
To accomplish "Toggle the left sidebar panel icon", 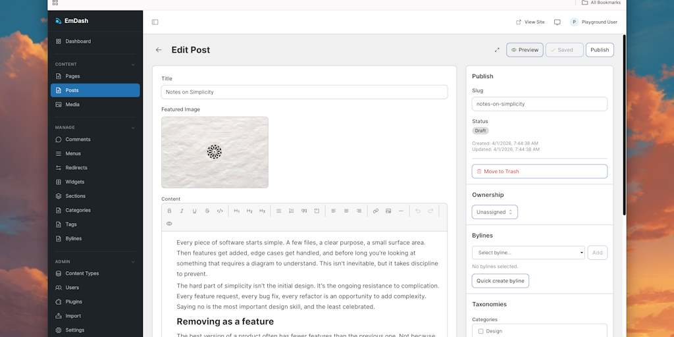I will 155,22.
